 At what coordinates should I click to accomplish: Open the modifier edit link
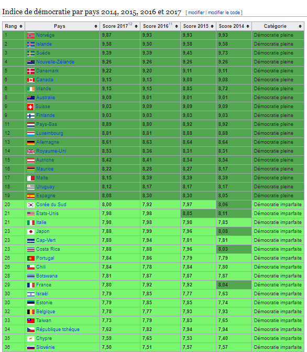pyautogui.click(x=196, y=13)
